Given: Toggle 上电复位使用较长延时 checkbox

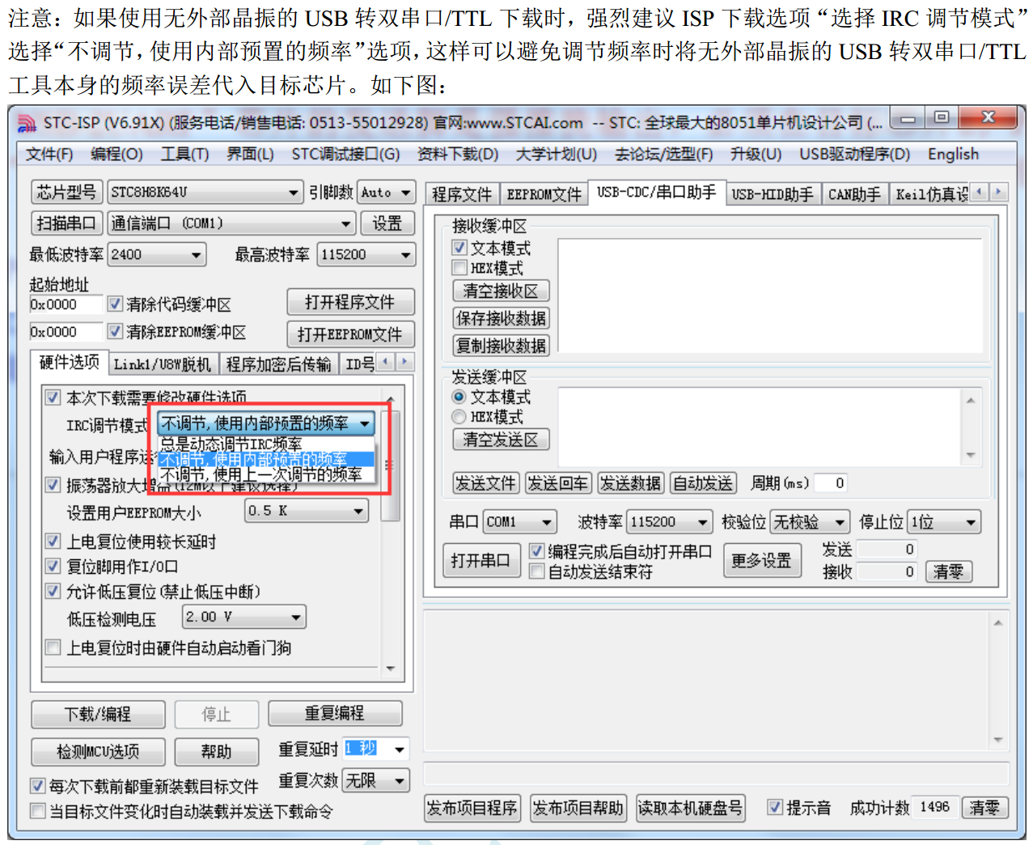Looking at the screenshot, I should [x=53, y=541].
